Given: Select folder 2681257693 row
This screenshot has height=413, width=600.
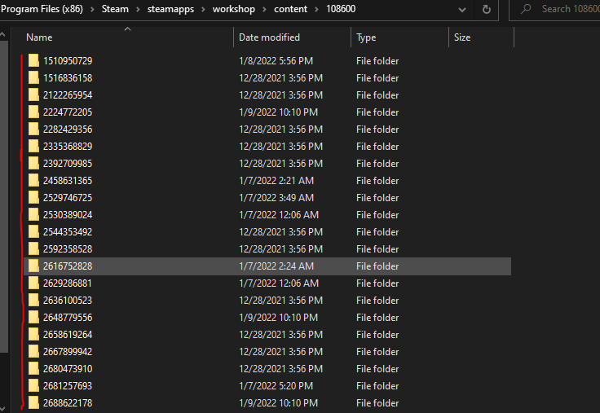Looking at the screenshot, I should pyautogui.click(x=68, y=386).
